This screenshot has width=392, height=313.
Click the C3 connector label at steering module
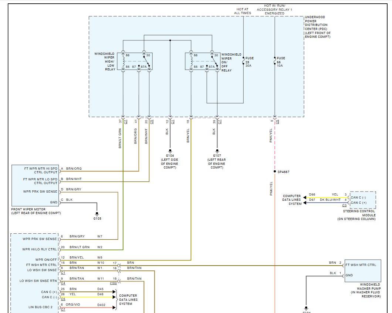[344, 205]
